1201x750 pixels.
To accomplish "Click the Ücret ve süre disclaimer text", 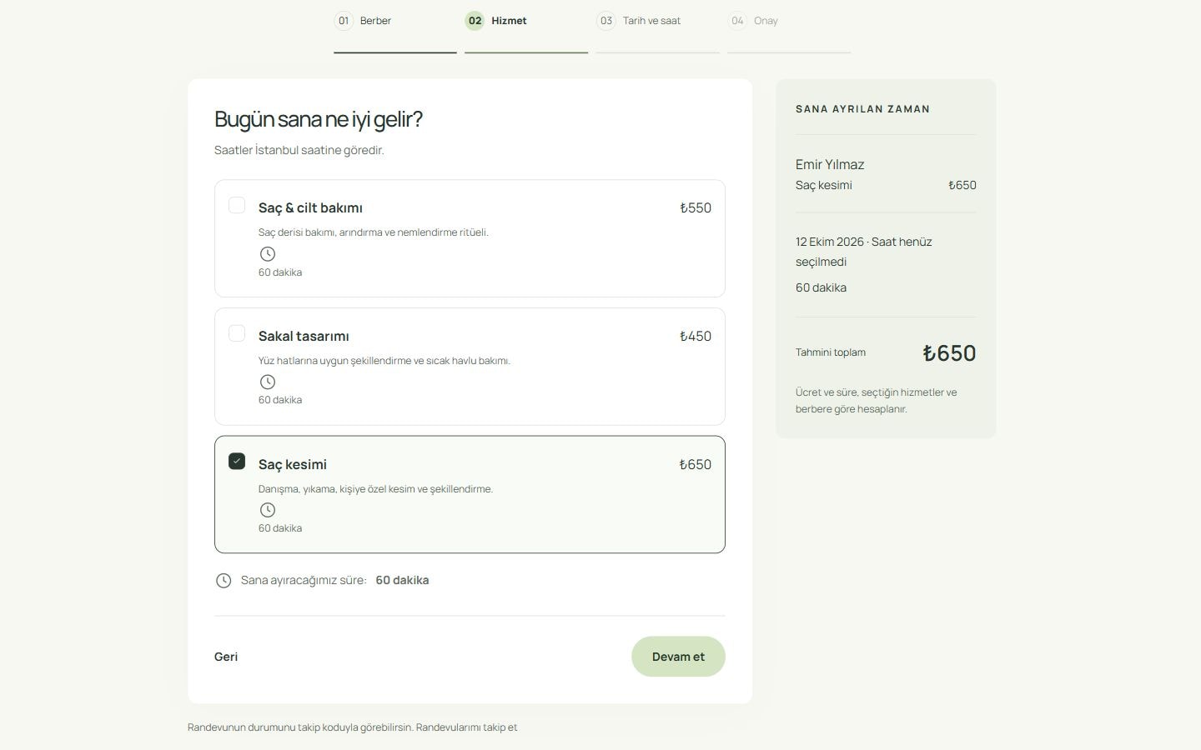I will (877, 401).
